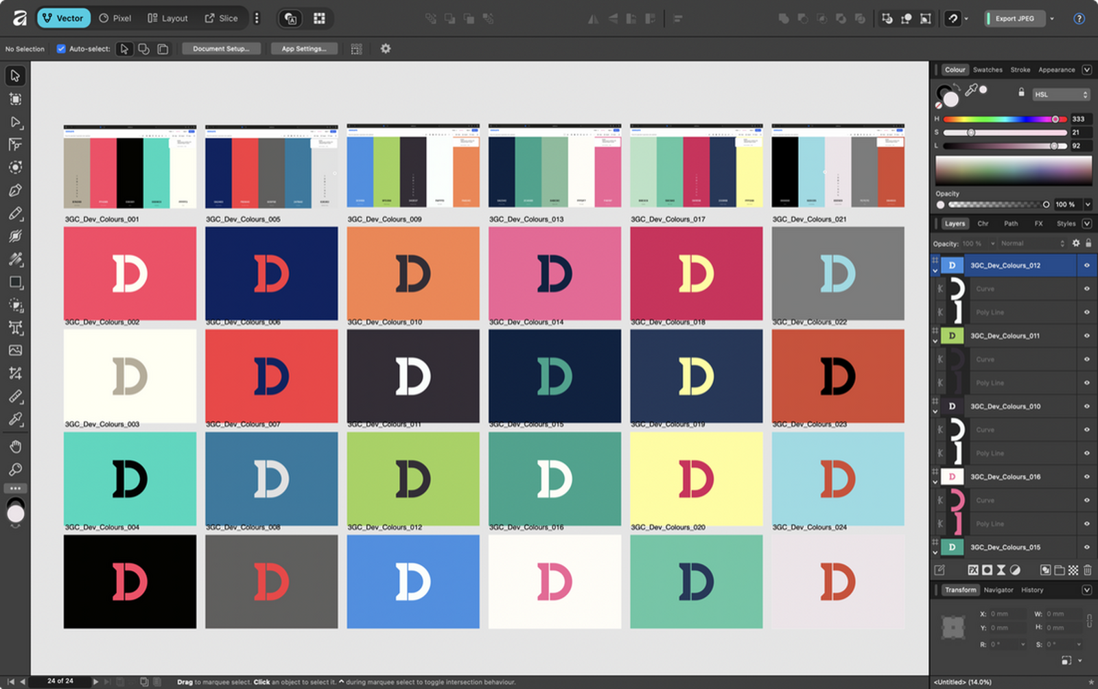This screenshot has height=689, width=1098.
Task: Click the eyedropper colour picker in the Colour panel
Action: [x=971, y=90]
